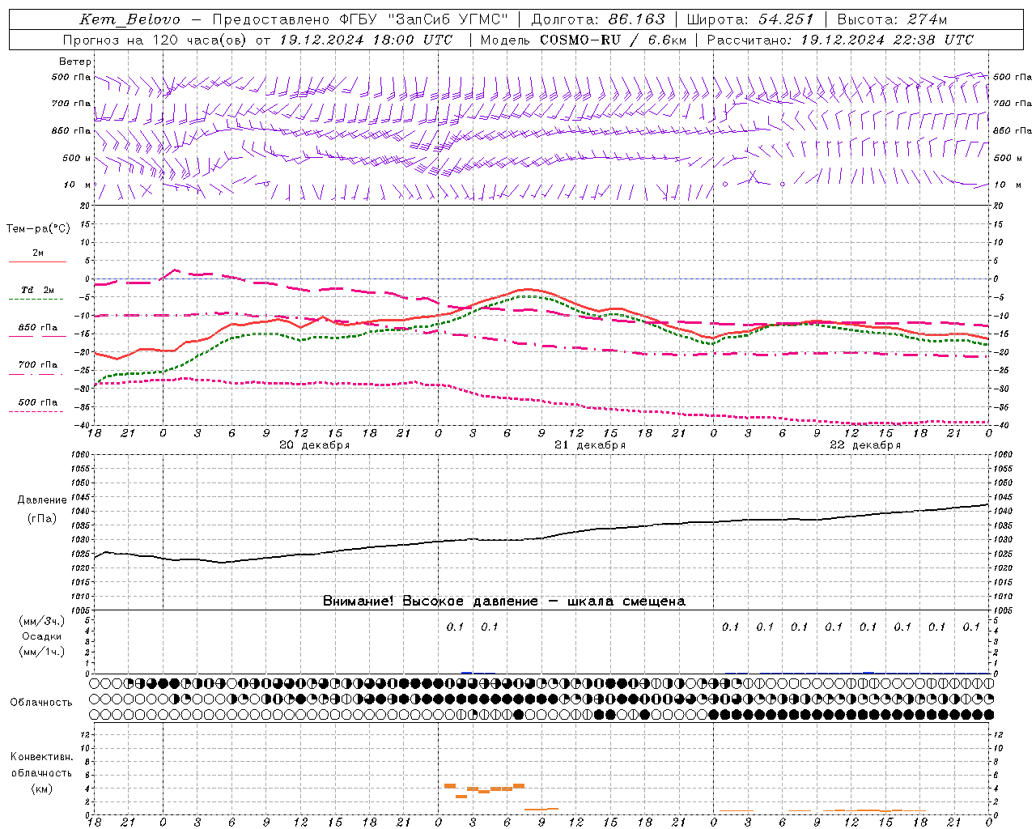Click the 'Давление' pressure panel label
Screen dimensions: 1036x829
tap(42, 500)
